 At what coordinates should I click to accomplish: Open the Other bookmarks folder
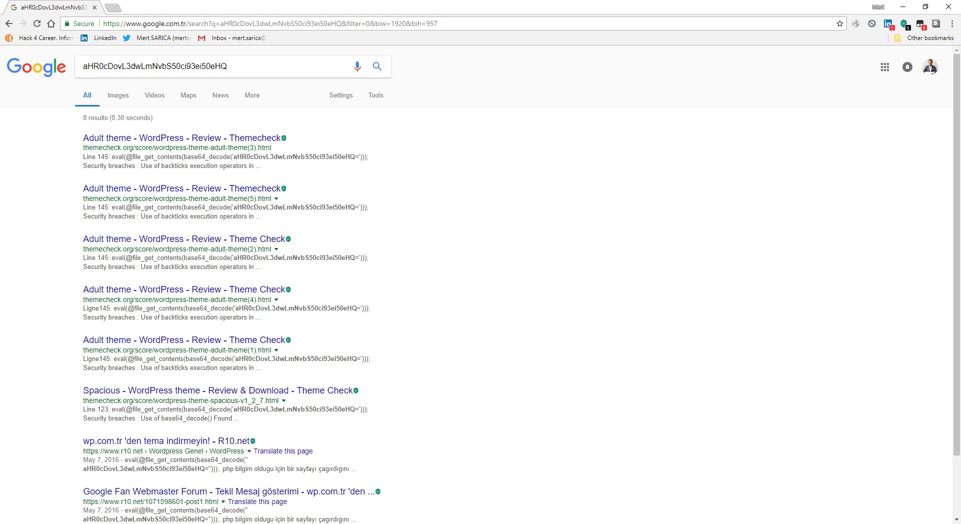tap(924, 38)
